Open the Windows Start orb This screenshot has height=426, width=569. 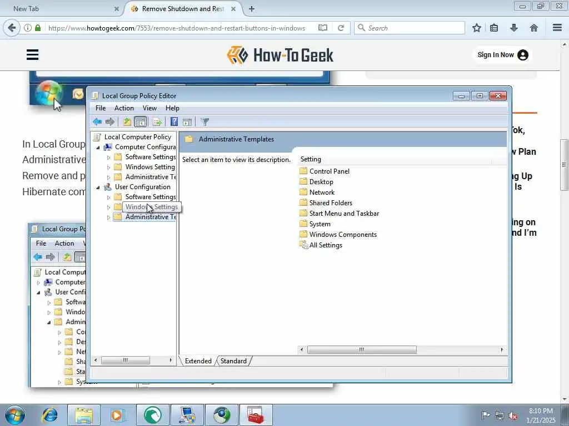[15, 415]
